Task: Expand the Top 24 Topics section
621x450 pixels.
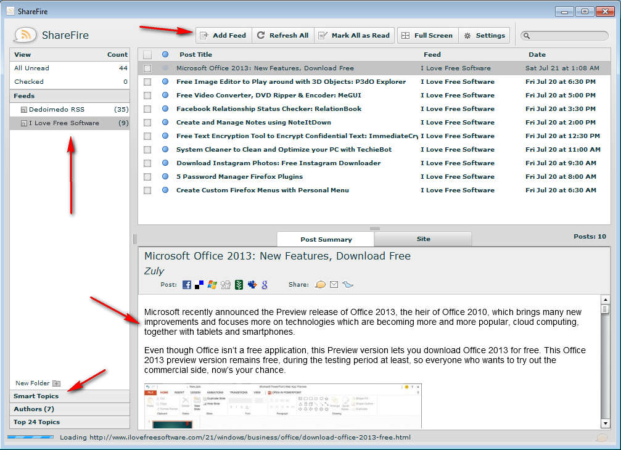Action: [70, 422]
